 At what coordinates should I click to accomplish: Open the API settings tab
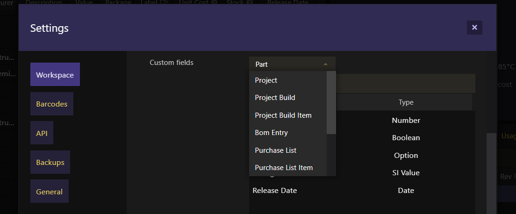pyautogui.click(x=42, y=133)
